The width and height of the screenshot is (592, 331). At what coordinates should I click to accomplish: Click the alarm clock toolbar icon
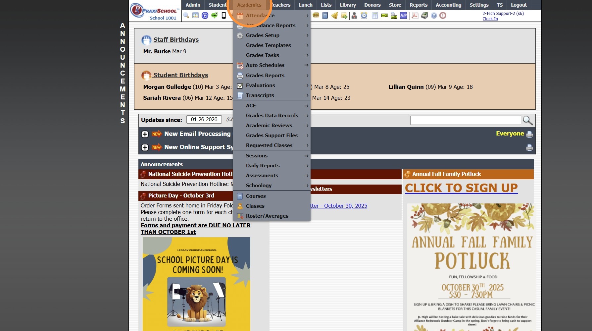(364, 16)
